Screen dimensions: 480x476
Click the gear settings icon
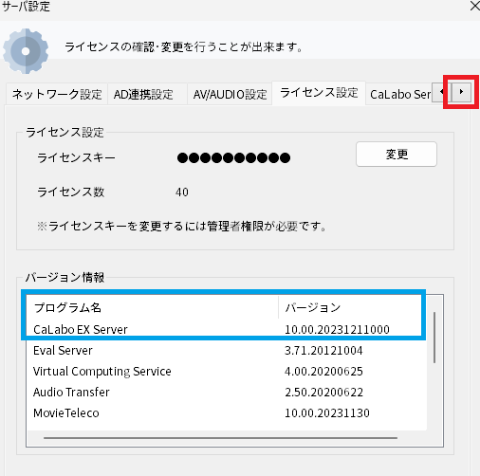[x=26, y=51]
